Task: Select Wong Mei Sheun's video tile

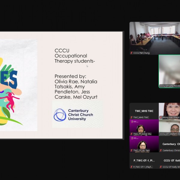Action: pos(169,111)
